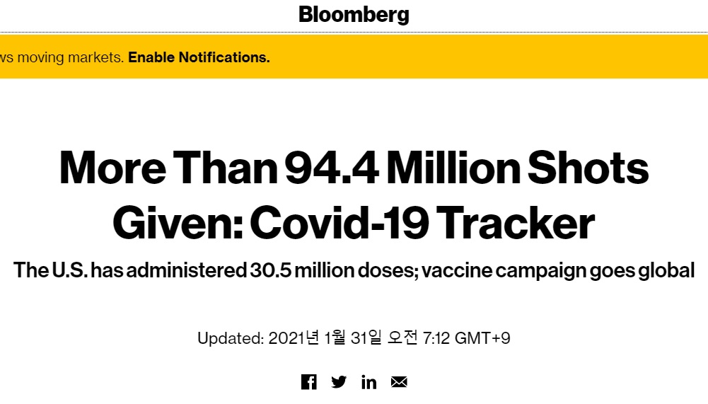Click the word 'Given:' in headline
Viewport: 708px width, 404px height.
178,224
